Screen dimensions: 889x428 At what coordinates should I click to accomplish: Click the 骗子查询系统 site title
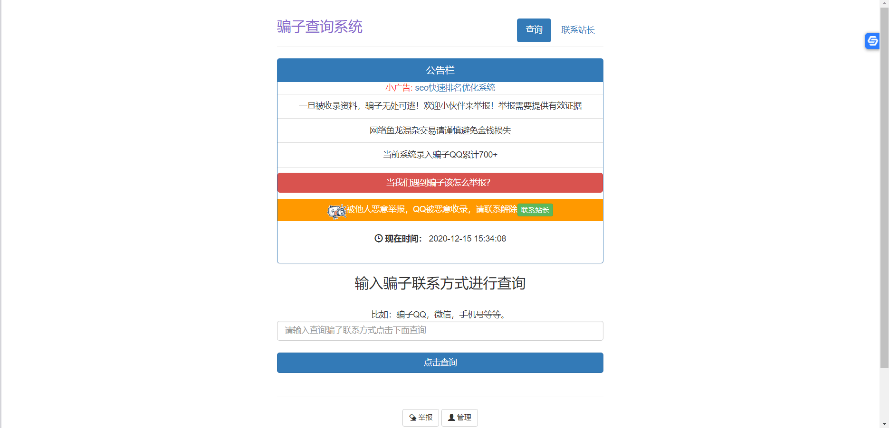coord(320,27)
